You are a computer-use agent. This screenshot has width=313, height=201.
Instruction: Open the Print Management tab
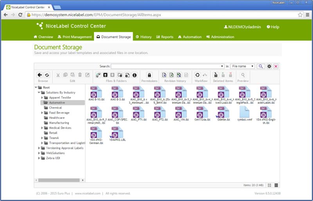[75, 37]
